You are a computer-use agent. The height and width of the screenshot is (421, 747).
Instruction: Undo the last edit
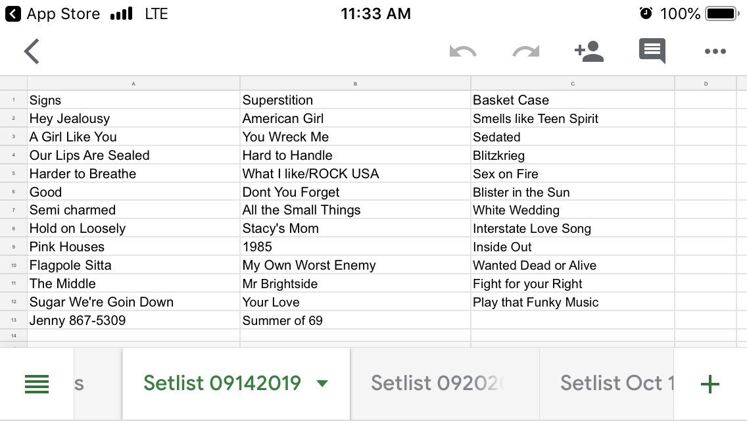pyautogui.click(x=462, y=51)
